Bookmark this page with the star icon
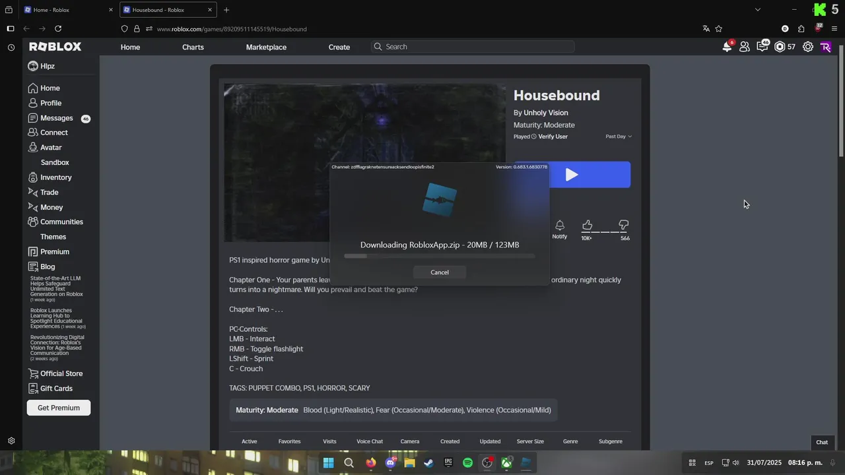The height and width of the screenshot is (475, 845). coord(719,28)
